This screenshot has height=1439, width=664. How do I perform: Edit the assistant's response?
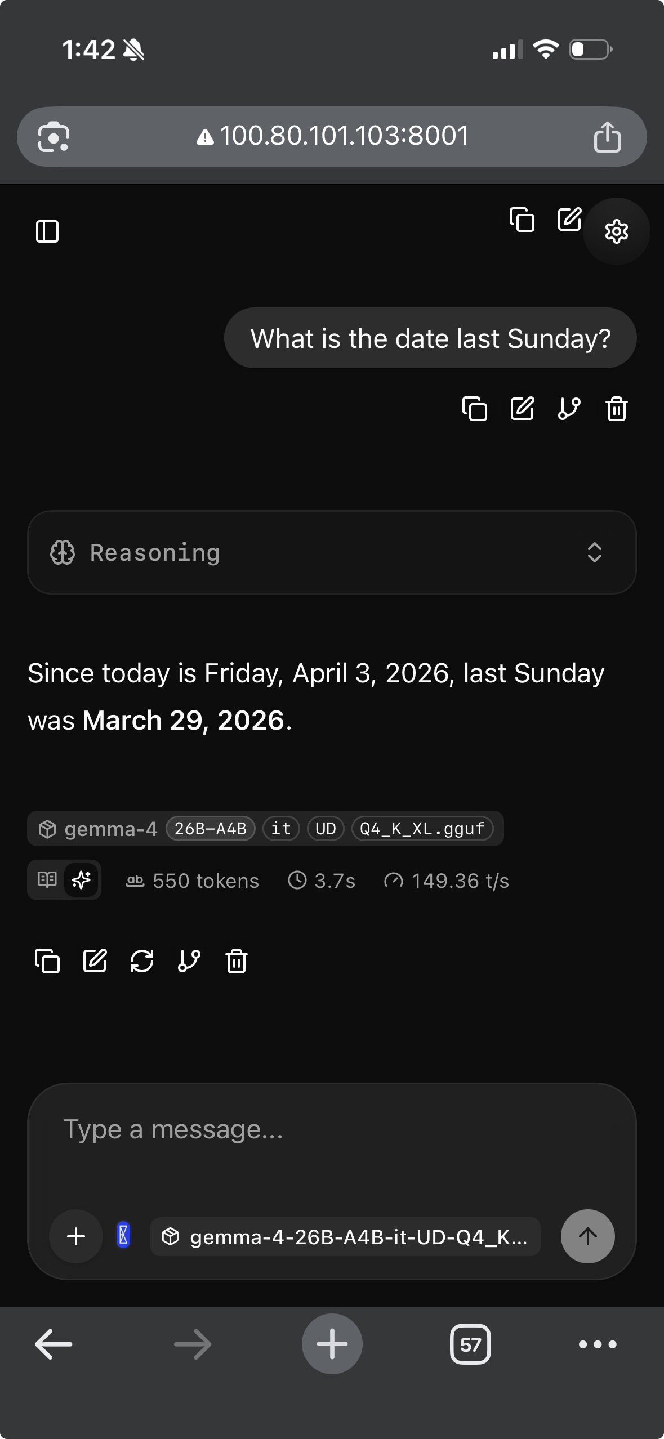point(95,961)
